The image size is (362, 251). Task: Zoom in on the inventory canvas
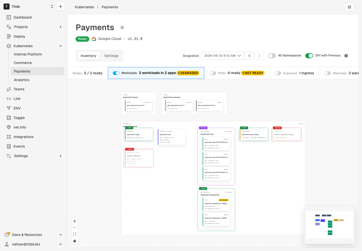coord(75,221)
